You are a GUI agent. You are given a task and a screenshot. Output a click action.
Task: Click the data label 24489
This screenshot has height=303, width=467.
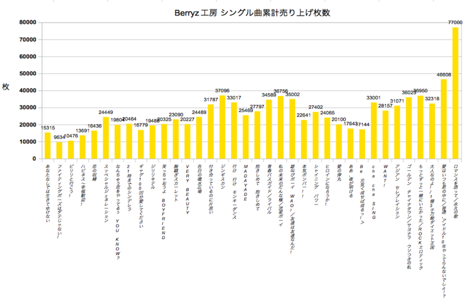coord(199,112)
